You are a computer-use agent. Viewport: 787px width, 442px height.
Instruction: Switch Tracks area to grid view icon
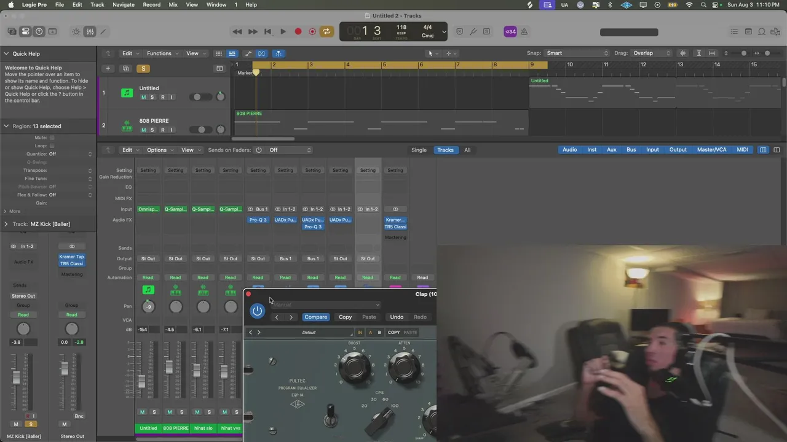coord(218,53)
